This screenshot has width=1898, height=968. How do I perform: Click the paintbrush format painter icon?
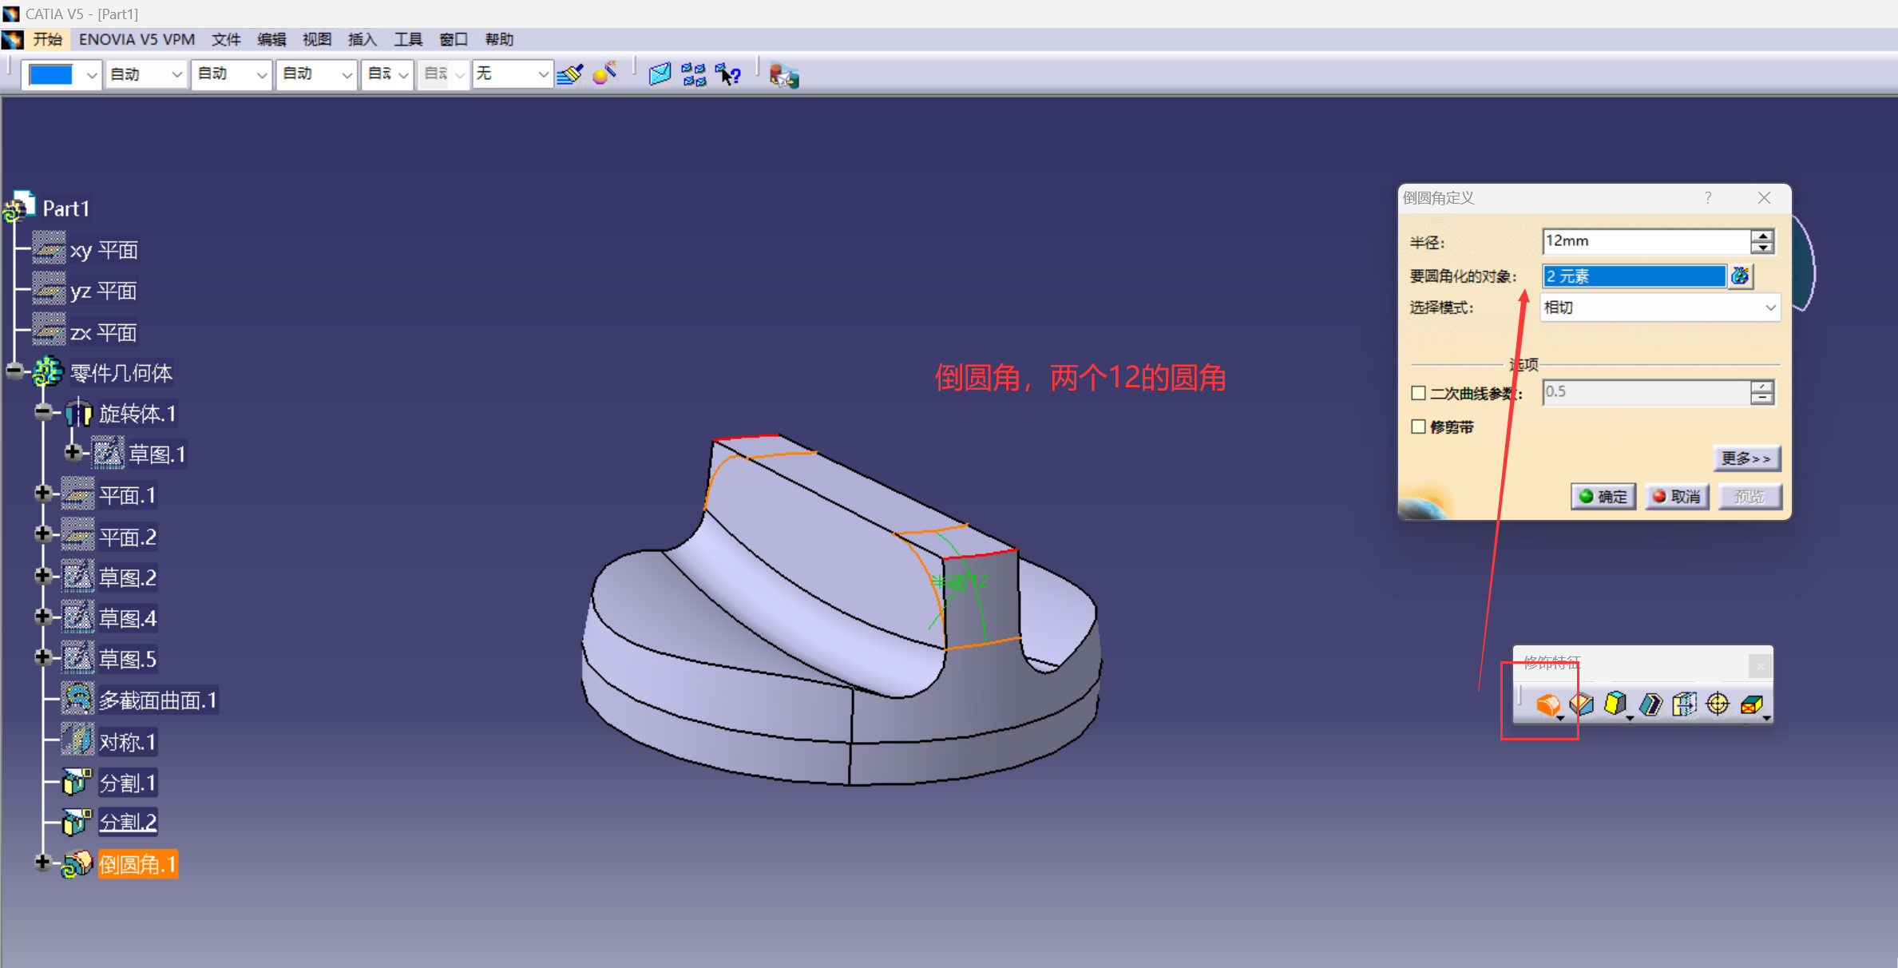click(x=570, y=75)
